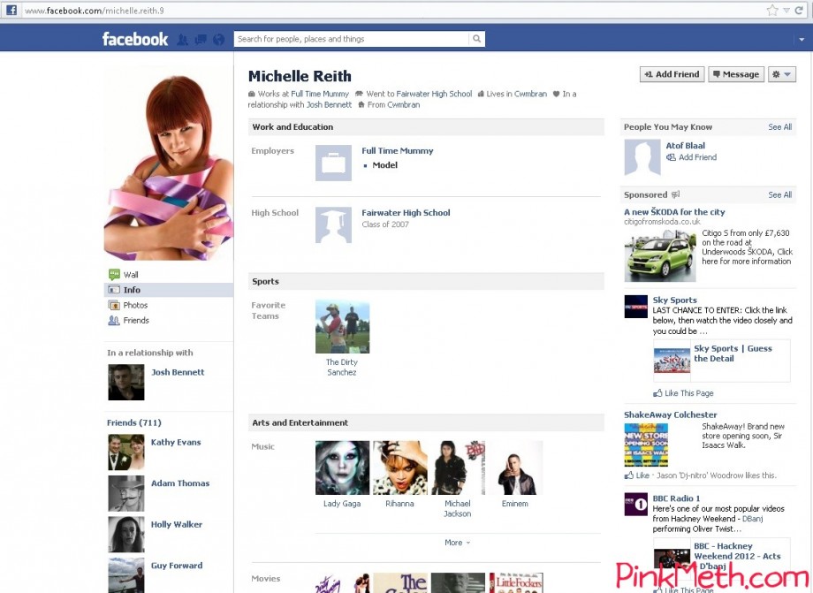Open Full Time Mummy employer link

coord(397,151)
